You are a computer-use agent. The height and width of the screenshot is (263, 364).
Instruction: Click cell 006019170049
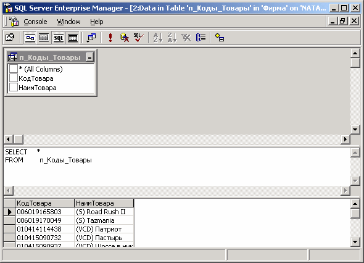pyautogui.click(x=44, y=220)
